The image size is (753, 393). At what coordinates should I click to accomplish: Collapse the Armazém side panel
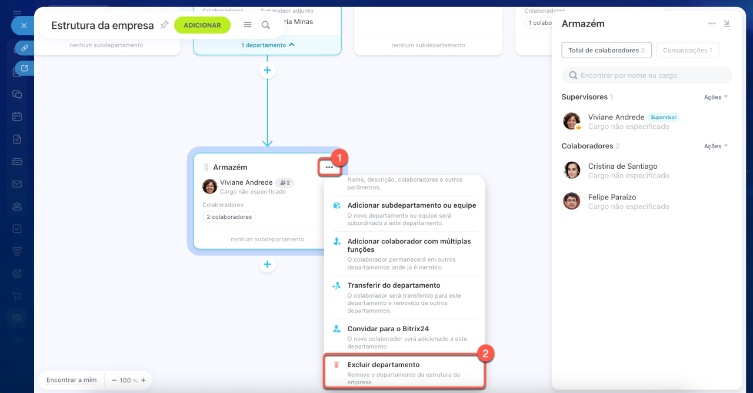pyautogui.click(x=727, y=24)
